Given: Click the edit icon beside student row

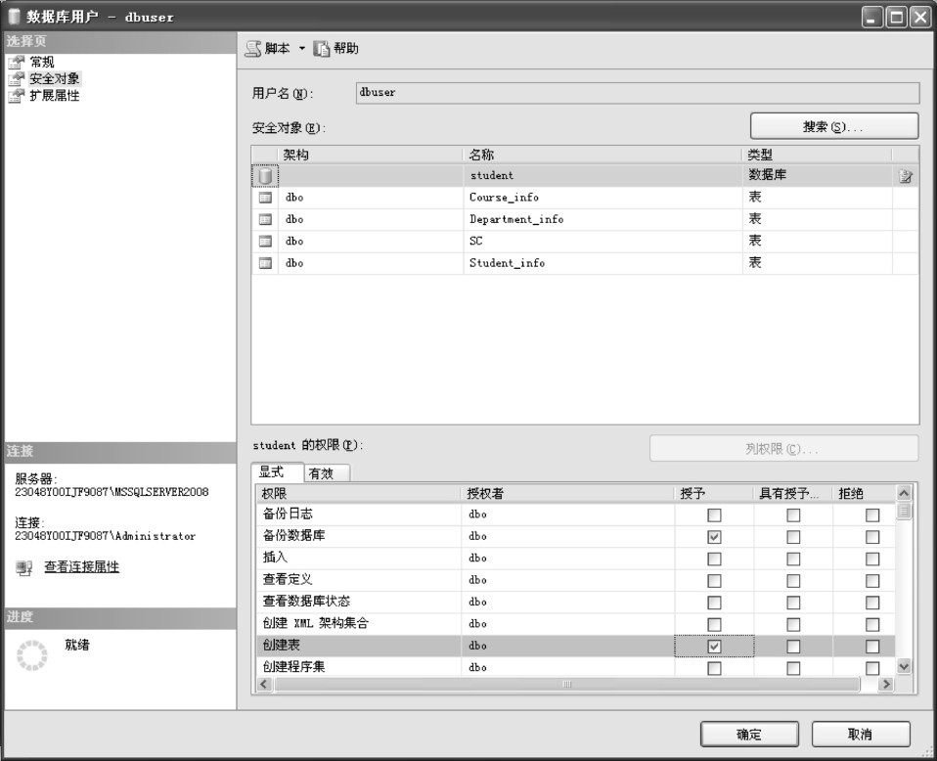Looking at the screenshot, I should click(x=906, y=176).
